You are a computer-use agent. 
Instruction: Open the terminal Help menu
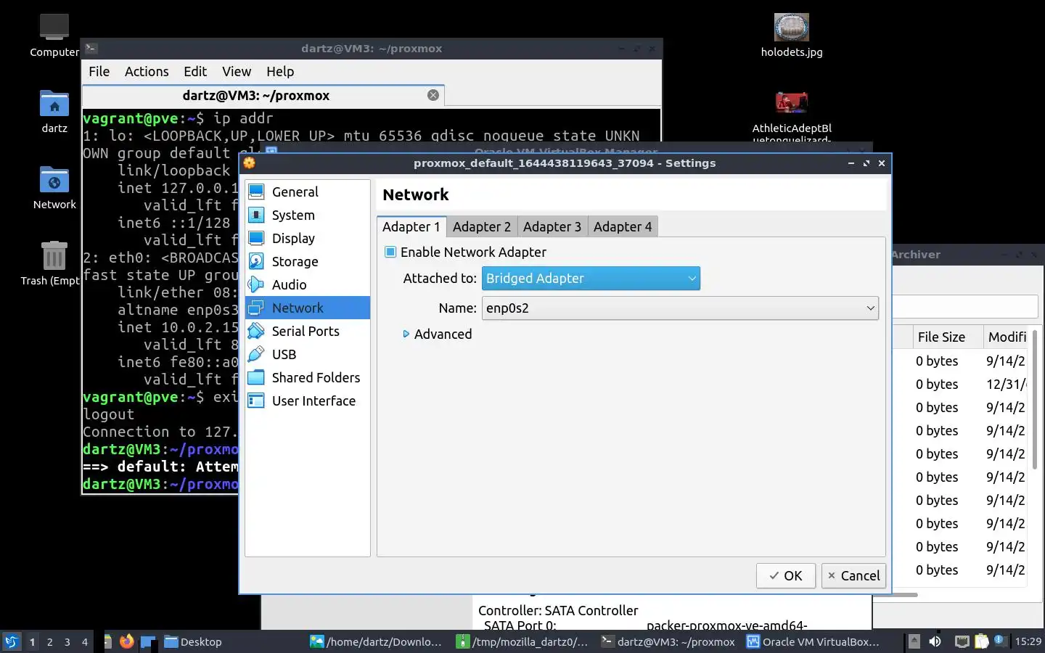280,71
